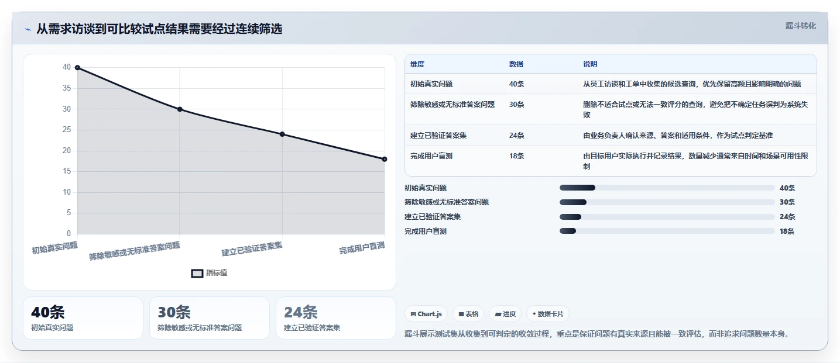840x363 pixels.
Task: Click 筛除敏感或无标准答案问题 progress bar
Action: click(667, 202)
